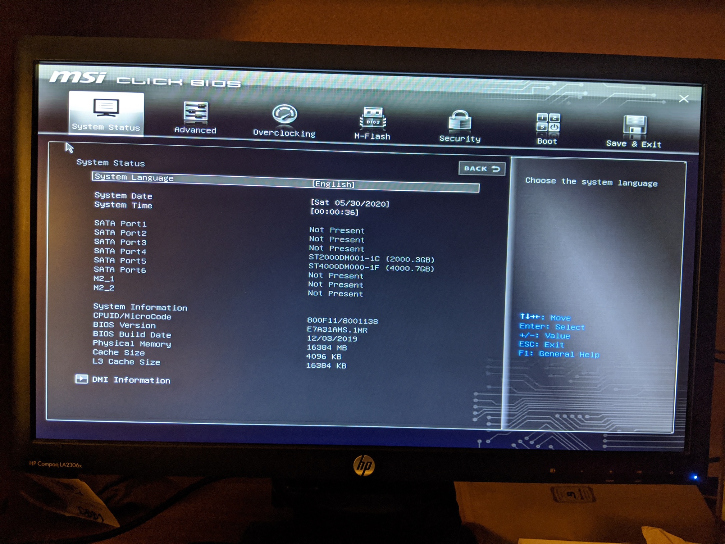Select the SATA Port4 ST2000DM001 drive entry
Image resolution: width=725 pixels, height=544 pixels.
click(x=372, y=259)
